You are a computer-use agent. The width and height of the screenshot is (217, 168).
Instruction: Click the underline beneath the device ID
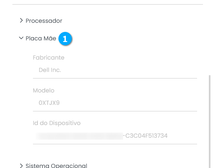115,144
